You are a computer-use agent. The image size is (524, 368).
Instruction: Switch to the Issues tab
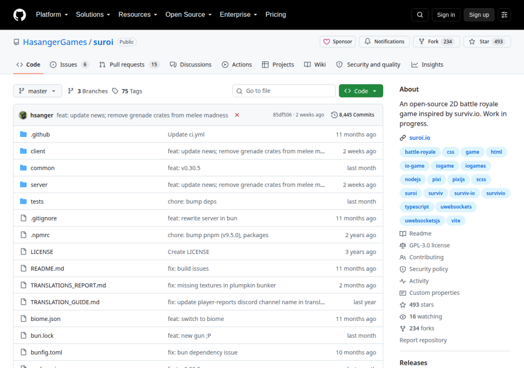point(69,65)
